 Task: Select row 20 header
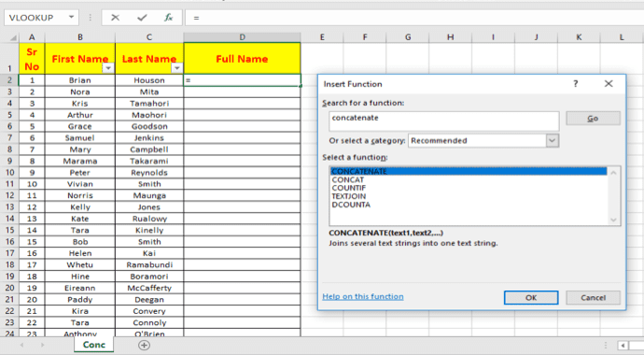[9, 288]
